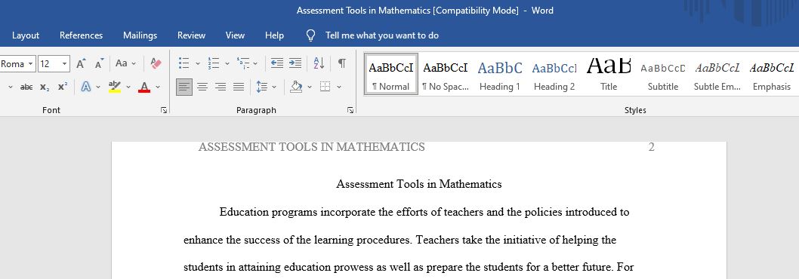This screenshot has width=799, height=279.
Task: Open the Change Case dropdown
Action: (x=126, y=63)
